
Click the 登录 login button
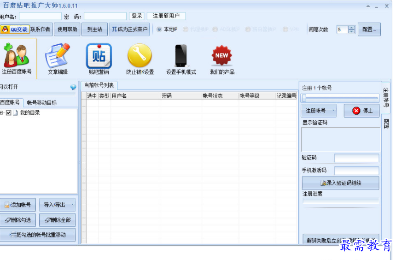(x=137, y=16)
